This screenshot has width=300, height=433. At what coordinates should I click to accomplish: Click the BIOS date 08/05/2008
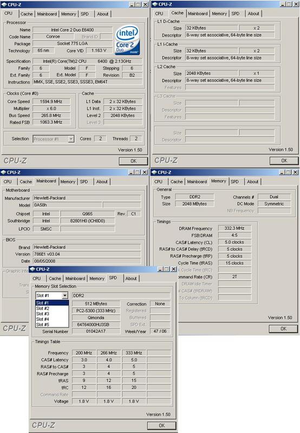[x=87, y=261]
